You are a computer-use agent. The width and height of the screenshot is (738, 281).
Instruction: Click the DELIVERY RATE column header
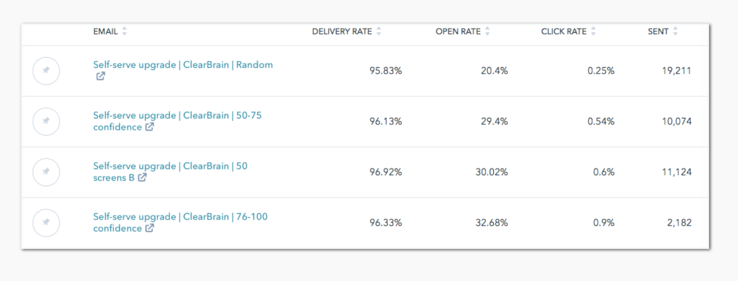[x=342, y=31]
